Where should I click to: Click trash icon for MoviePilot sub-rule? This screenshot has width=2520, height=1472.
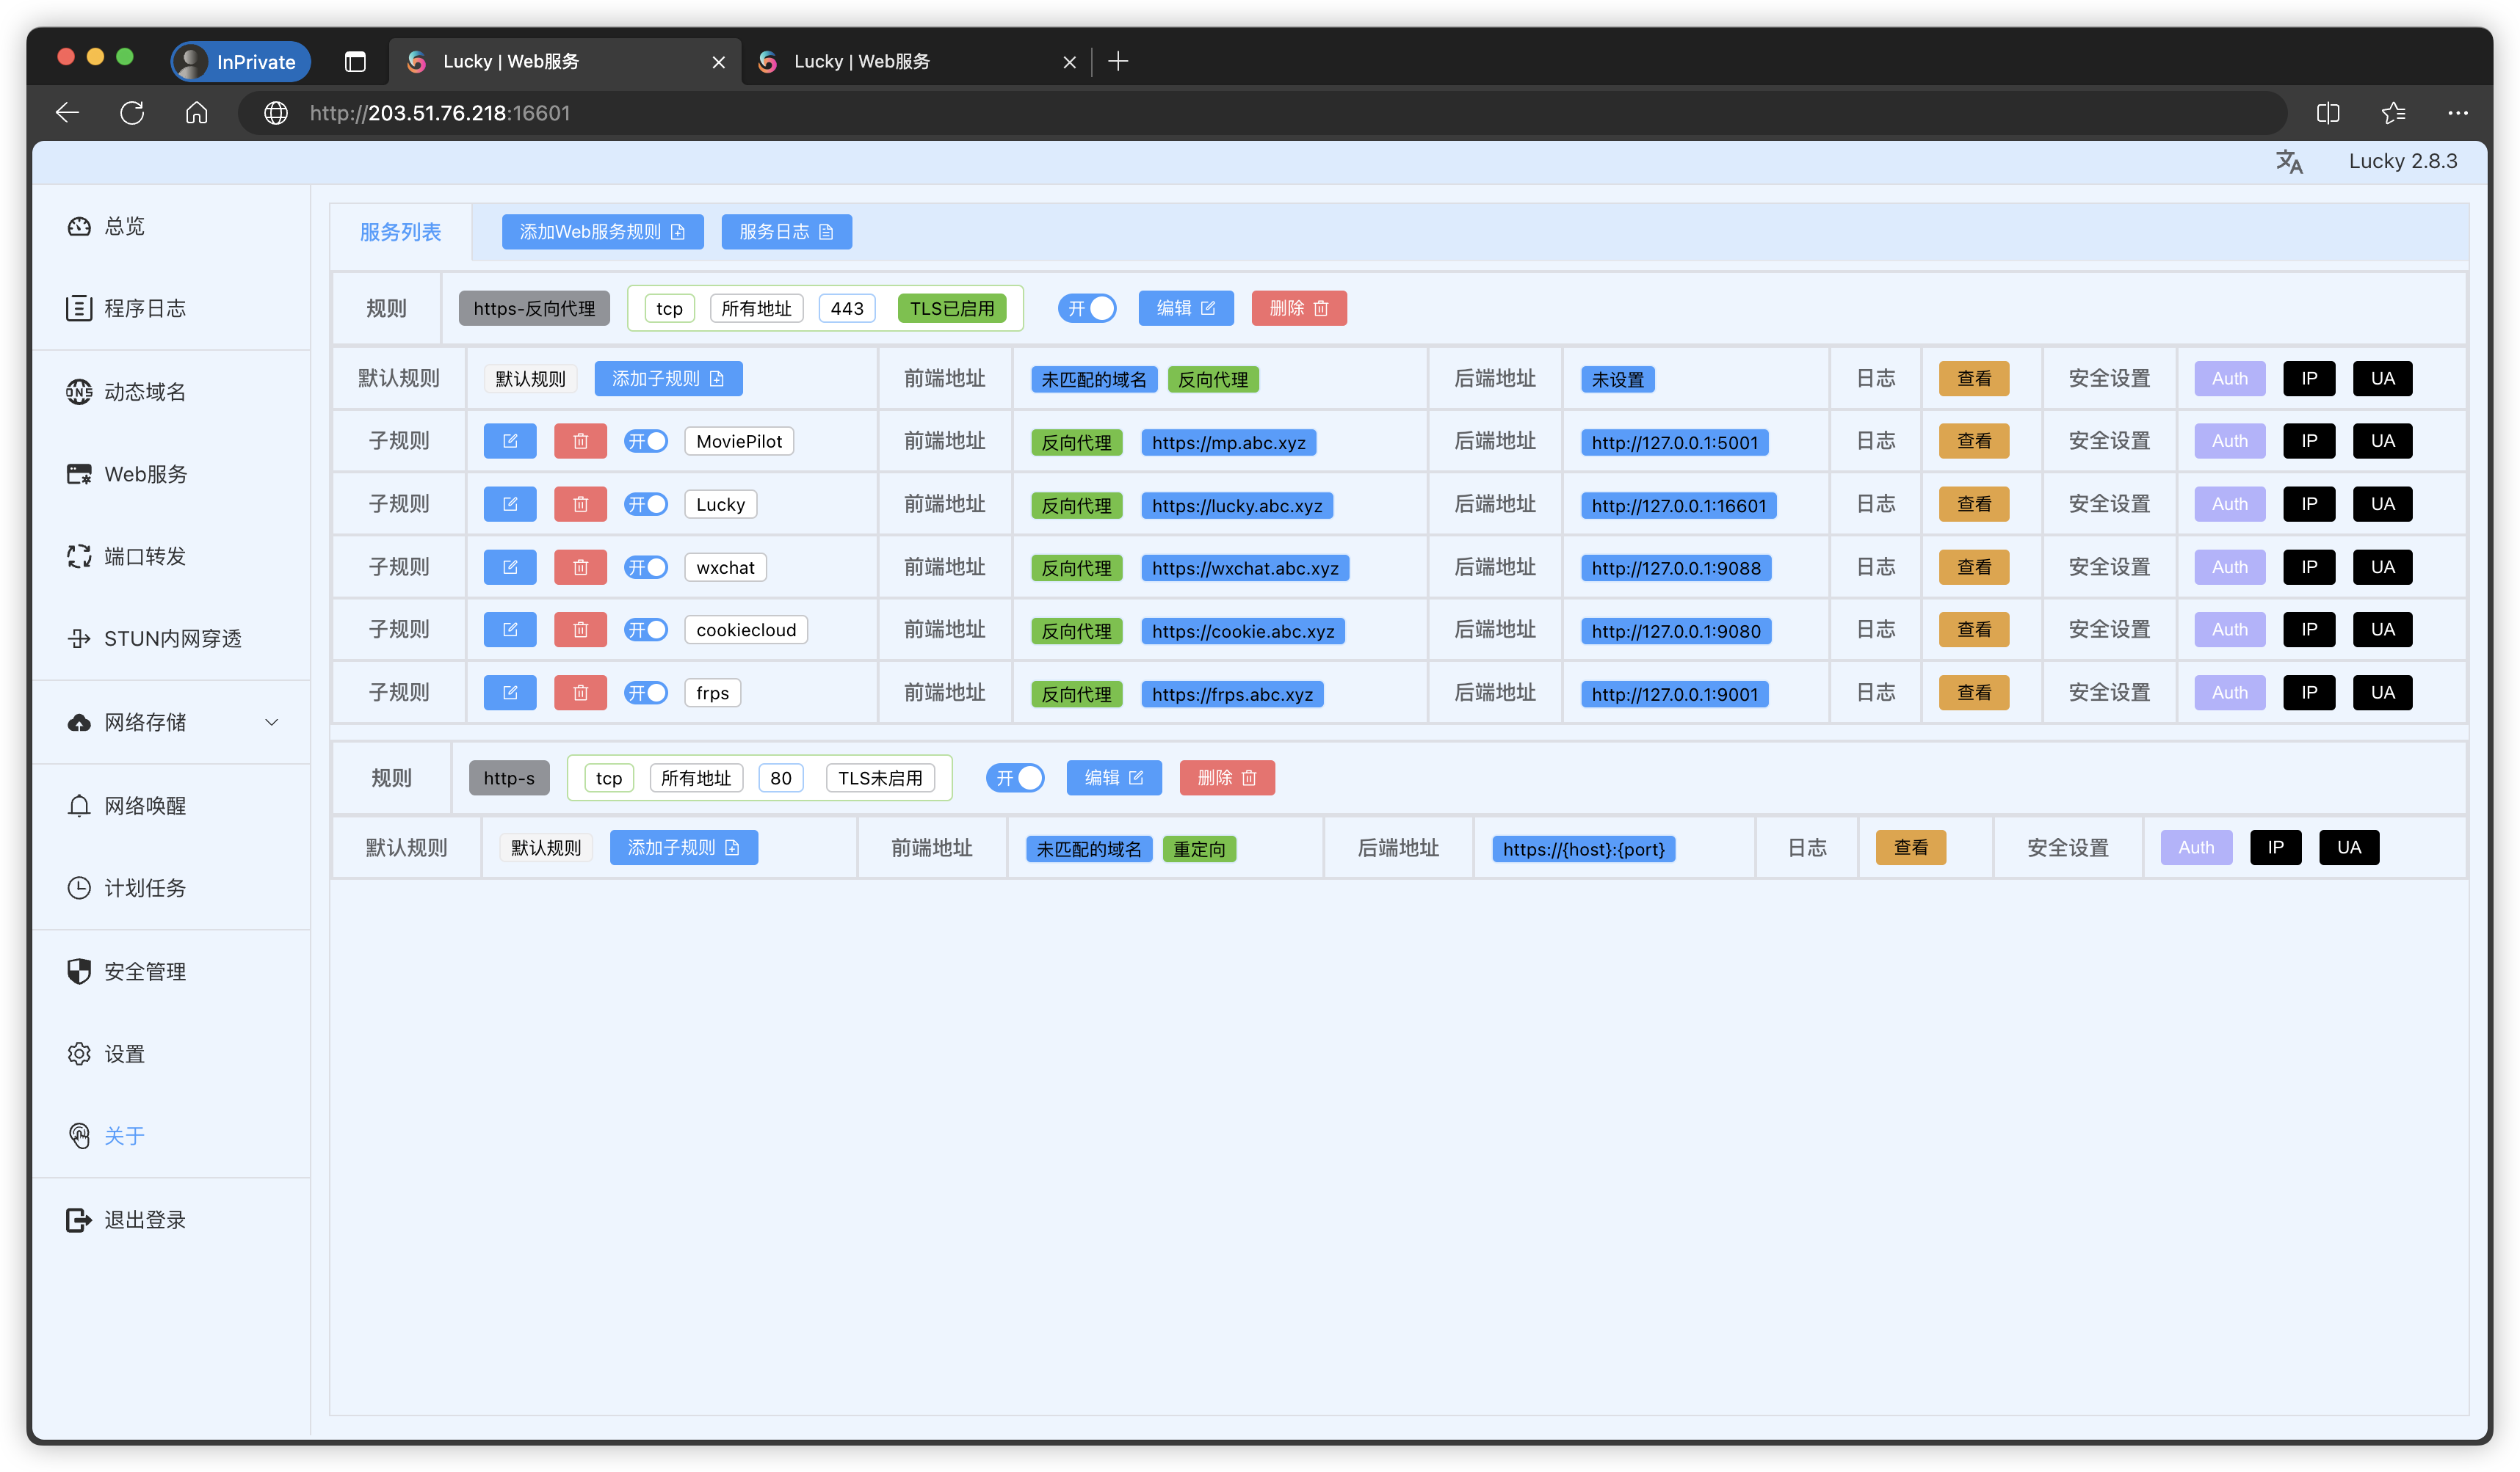tap(580, 441)
